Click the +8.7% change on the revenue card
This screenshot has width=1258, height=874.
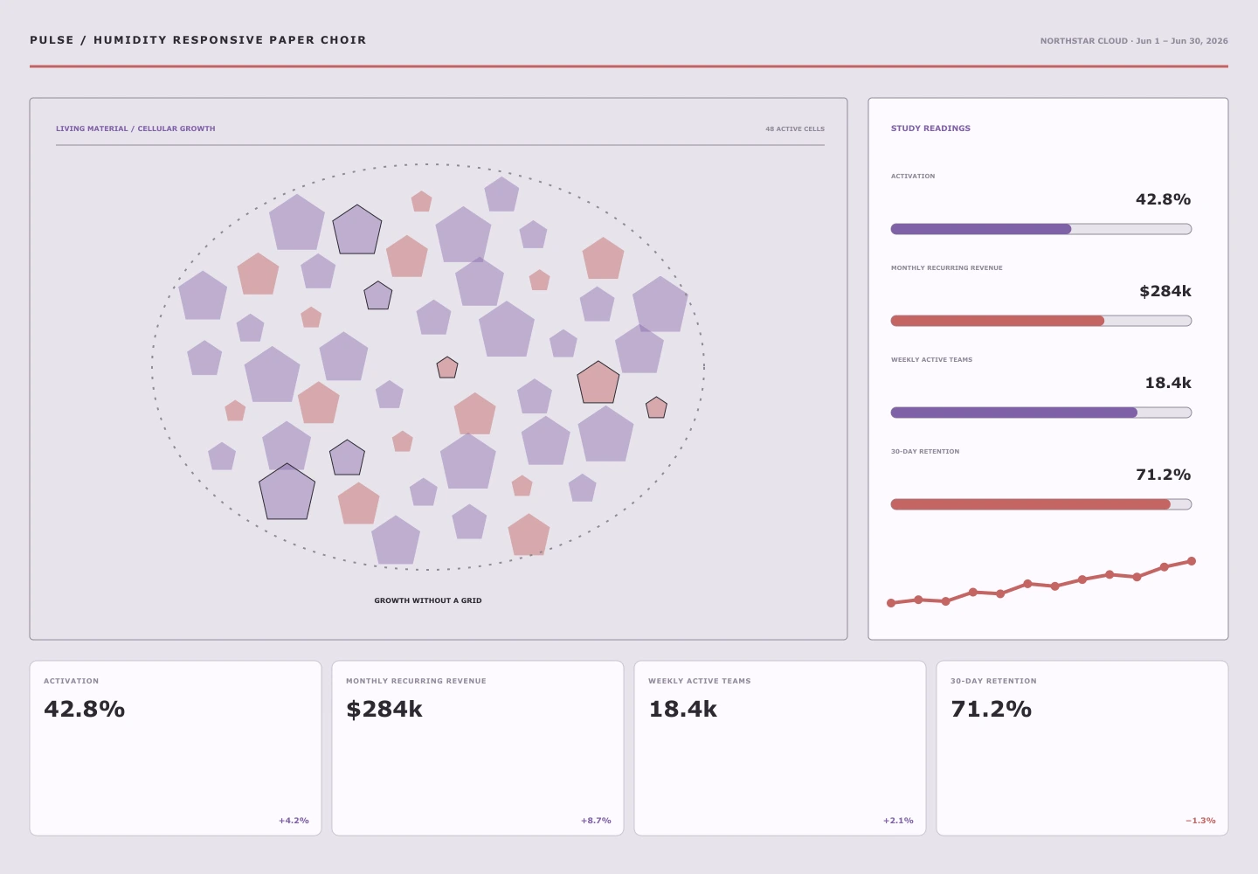pyautogui.click(x=596, y=821)
